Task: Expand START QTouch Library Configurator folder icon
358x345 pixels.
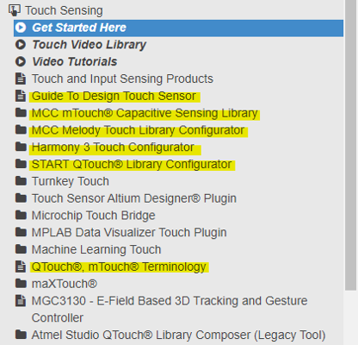Action: pos(21,164)
